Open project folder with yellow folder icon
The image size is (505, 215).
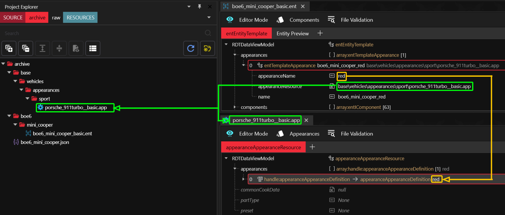[207, 48]
